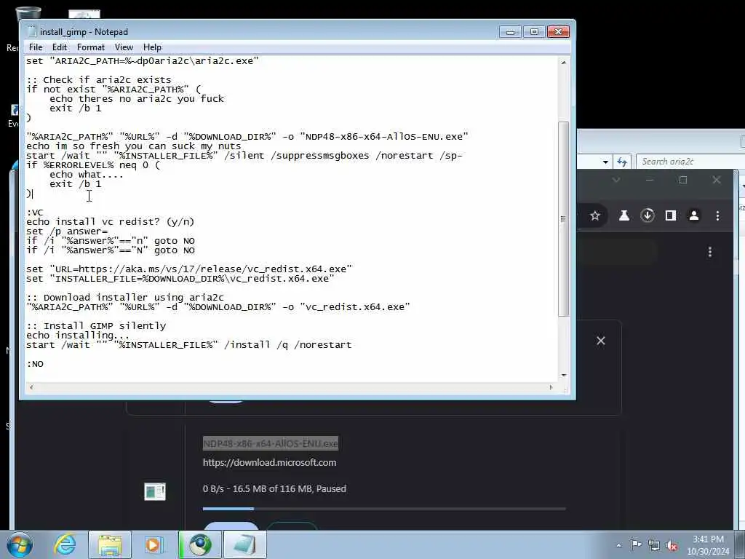
Task: Click the ':: Install GIMP silently' comment
Action: [x=97, y=326]
